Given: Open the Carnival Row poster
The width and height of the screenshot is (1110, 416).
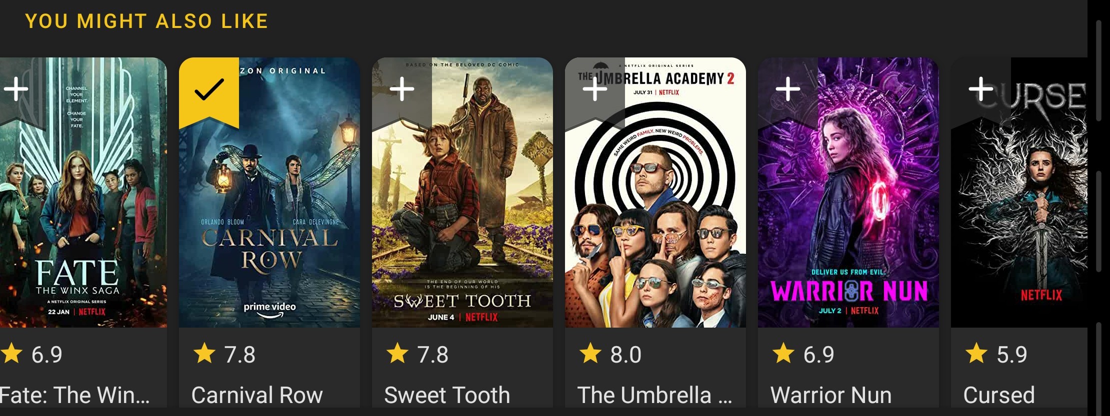Looking at the screenshot, I should pyautogui.click(x=269, y=210).
